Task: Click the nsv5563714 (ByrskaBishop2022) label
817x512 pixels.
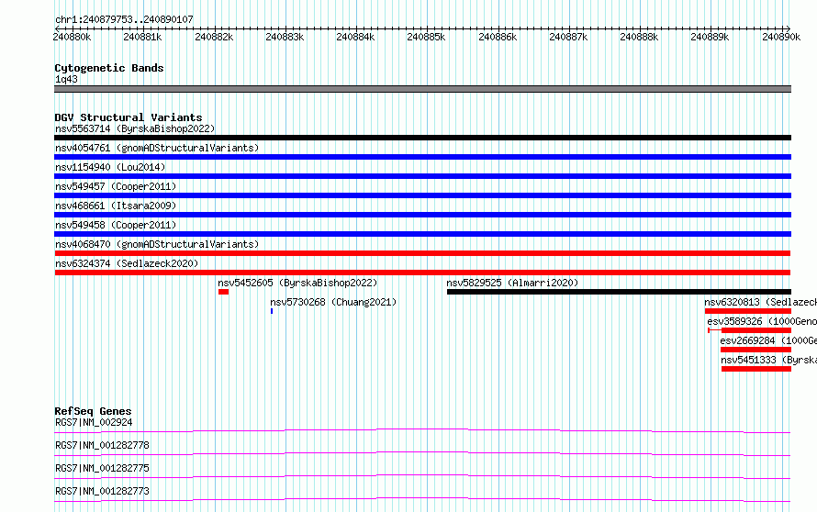Action: coord(135,128)
